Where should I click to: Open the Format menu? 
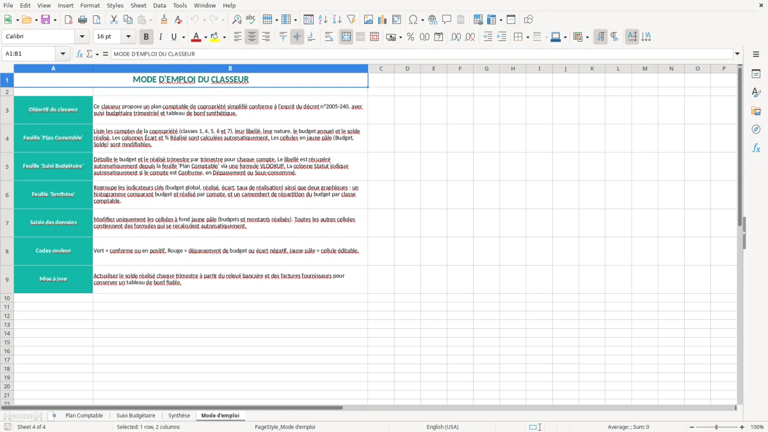(x=90, y=5)
